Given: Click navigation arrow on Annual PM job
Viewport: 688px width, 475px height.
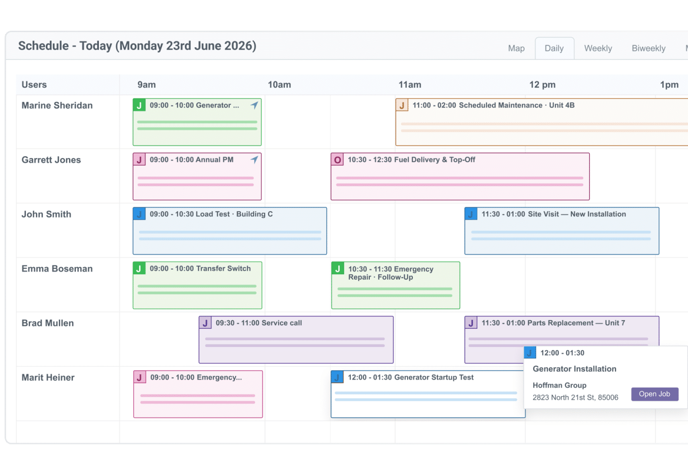Looking at the screenshot, I should point(254,160).
